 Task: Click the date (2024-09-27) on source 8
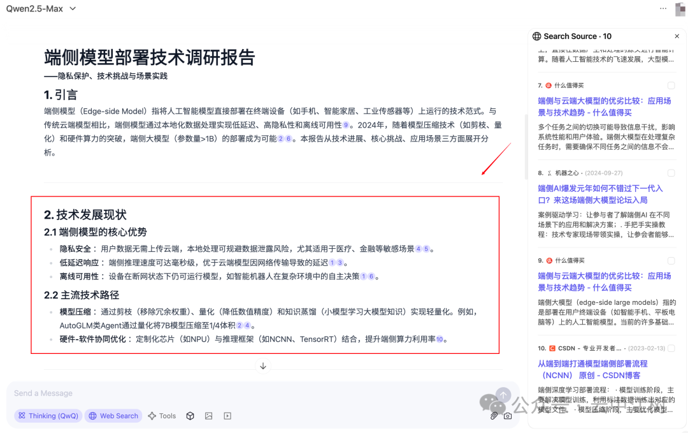tap(604, 173)
